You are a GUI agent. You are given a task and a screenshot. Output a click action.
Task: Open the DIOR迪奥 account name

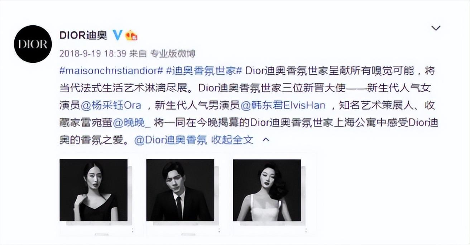tap(83, 35)
